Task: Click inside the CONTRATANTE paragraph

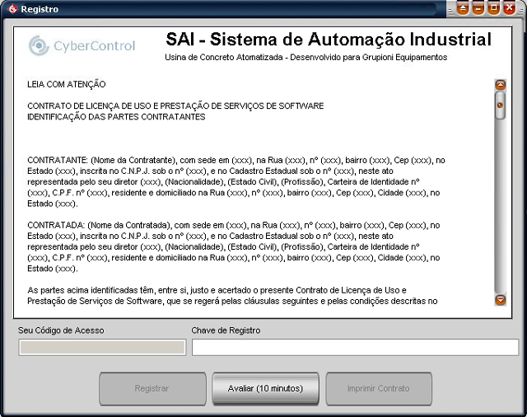Action: (236, 181)
